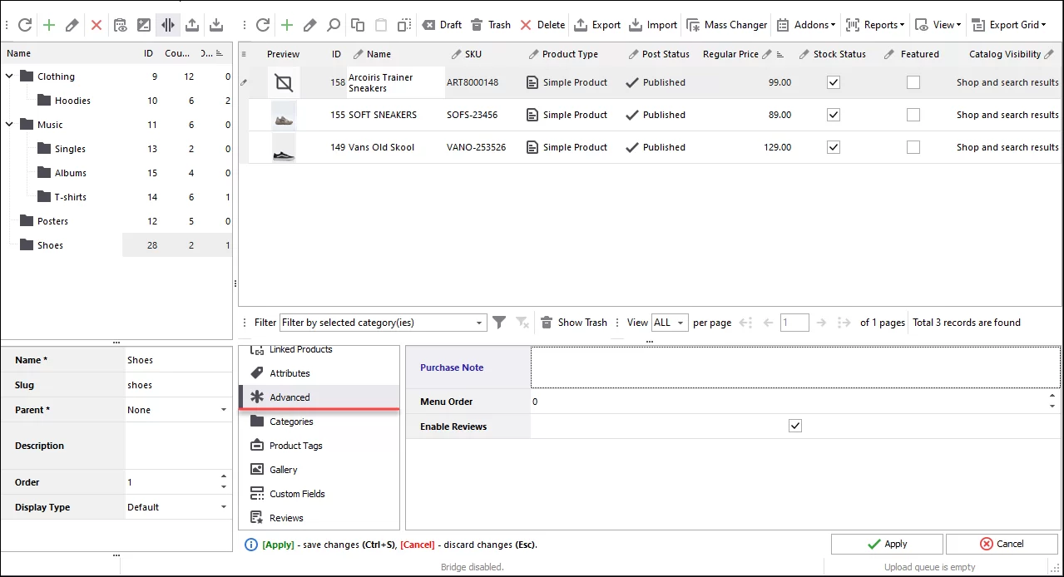1064x577 pixels.
Task: Uncheck Stock Status for Vans Old Skool
Action: (833, 147)
